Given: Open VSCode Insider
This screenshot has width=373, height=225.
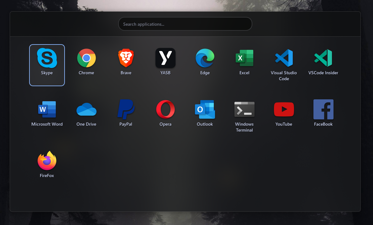Looking at the screenshot, I should pyautogui.click(x=323, y=61).
